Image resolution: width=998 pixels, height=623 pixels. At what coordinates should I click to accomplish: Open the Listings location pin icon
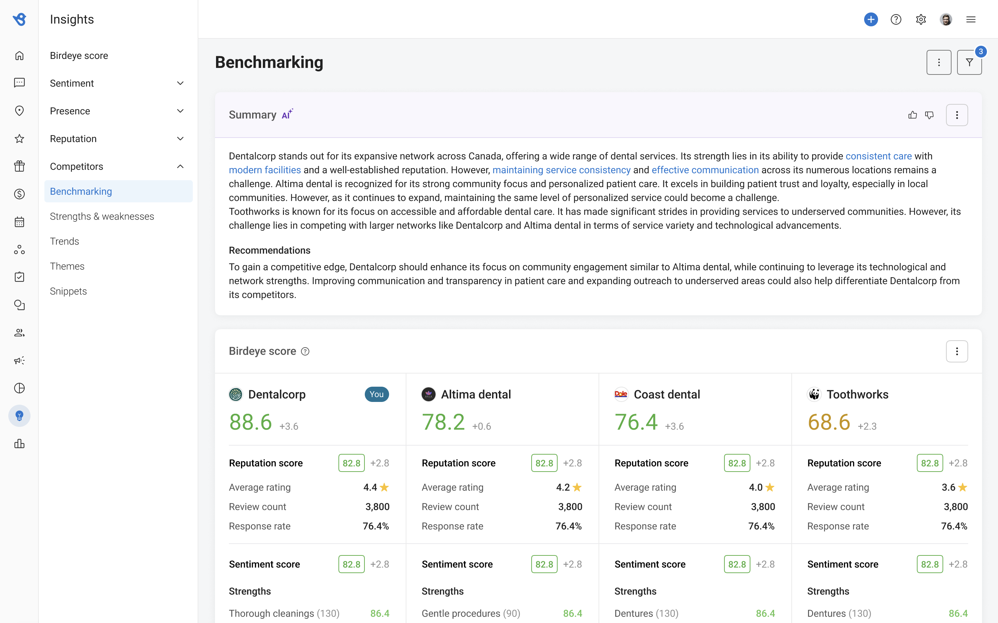click(x=19, y=111)
